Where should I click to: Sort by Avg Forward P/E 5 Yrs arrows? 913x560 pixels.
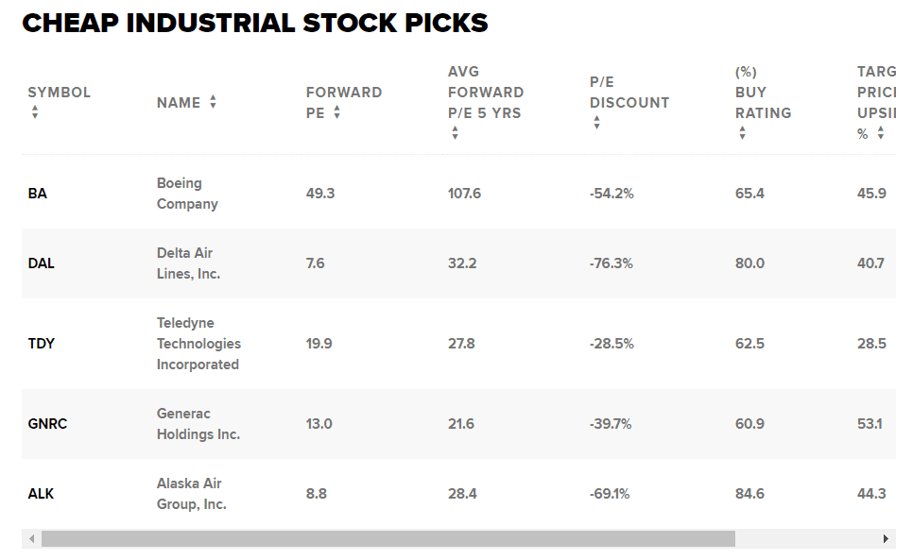[x=455, y=133]
